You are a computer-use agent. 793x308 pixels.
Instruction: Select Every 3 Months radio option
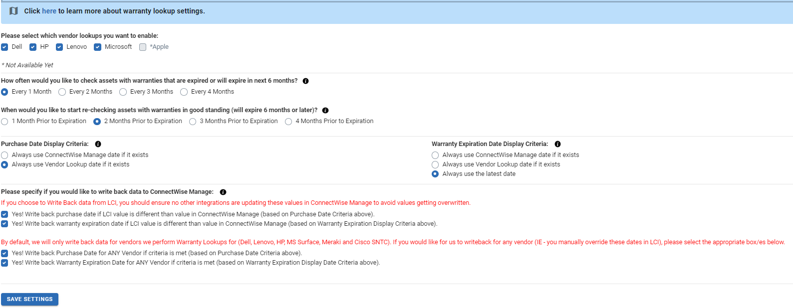pos(123,92)
